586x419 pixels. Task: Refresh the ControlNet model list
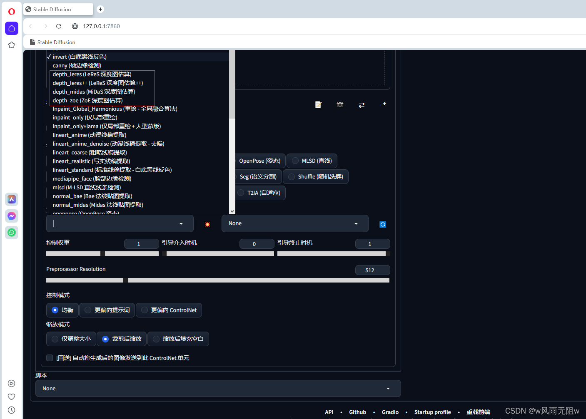point(383,224)
